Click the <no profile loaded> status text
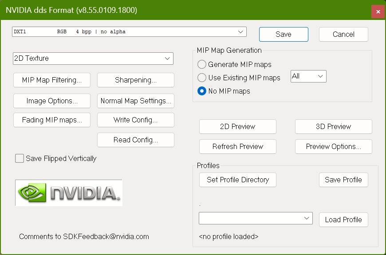 pyautogui.click(x=228, y=236)
